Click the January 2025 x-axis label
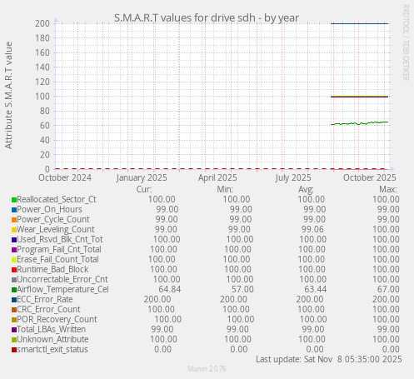Screen dimensions: 414x379 (142, 178)
